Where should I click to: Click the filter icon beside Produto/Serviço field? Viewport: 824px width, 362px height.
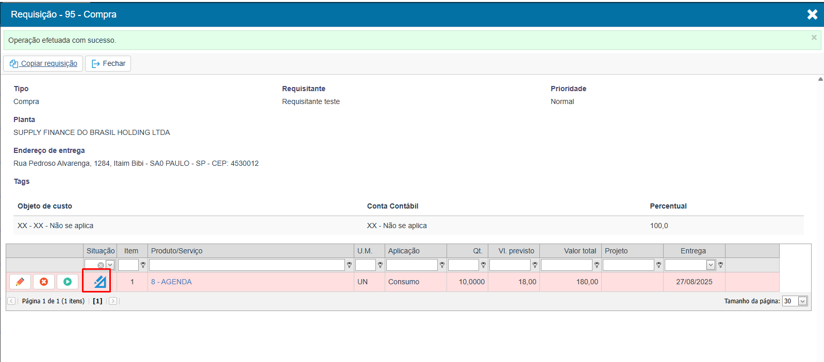coord(349,265)
